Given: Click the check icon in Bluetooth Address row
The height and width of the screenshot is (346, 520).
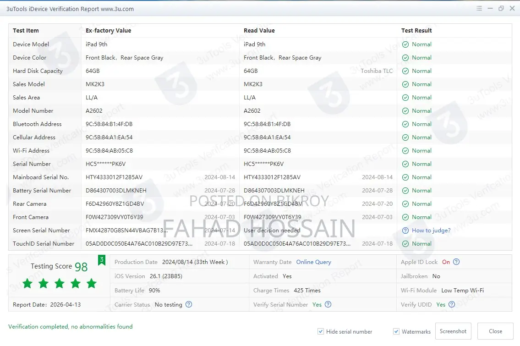Looking at the screenshot, I should tap(405, 124).
